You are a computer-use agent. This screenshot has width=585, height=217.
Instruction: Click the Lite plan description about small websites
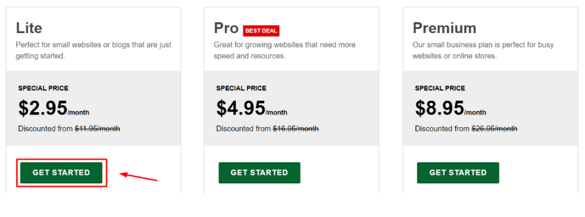click(94, 50)
